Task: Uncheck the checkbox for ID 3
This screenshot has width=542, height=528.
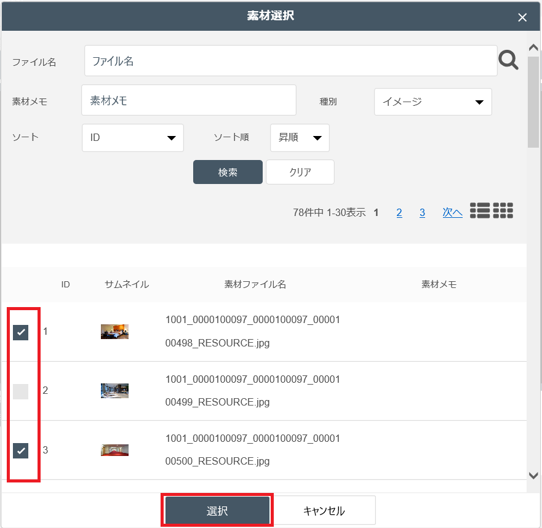Action: tap(21, 450)
